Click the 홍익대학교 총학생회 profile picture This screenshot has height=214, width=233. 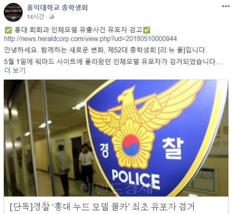click(13, 12)
